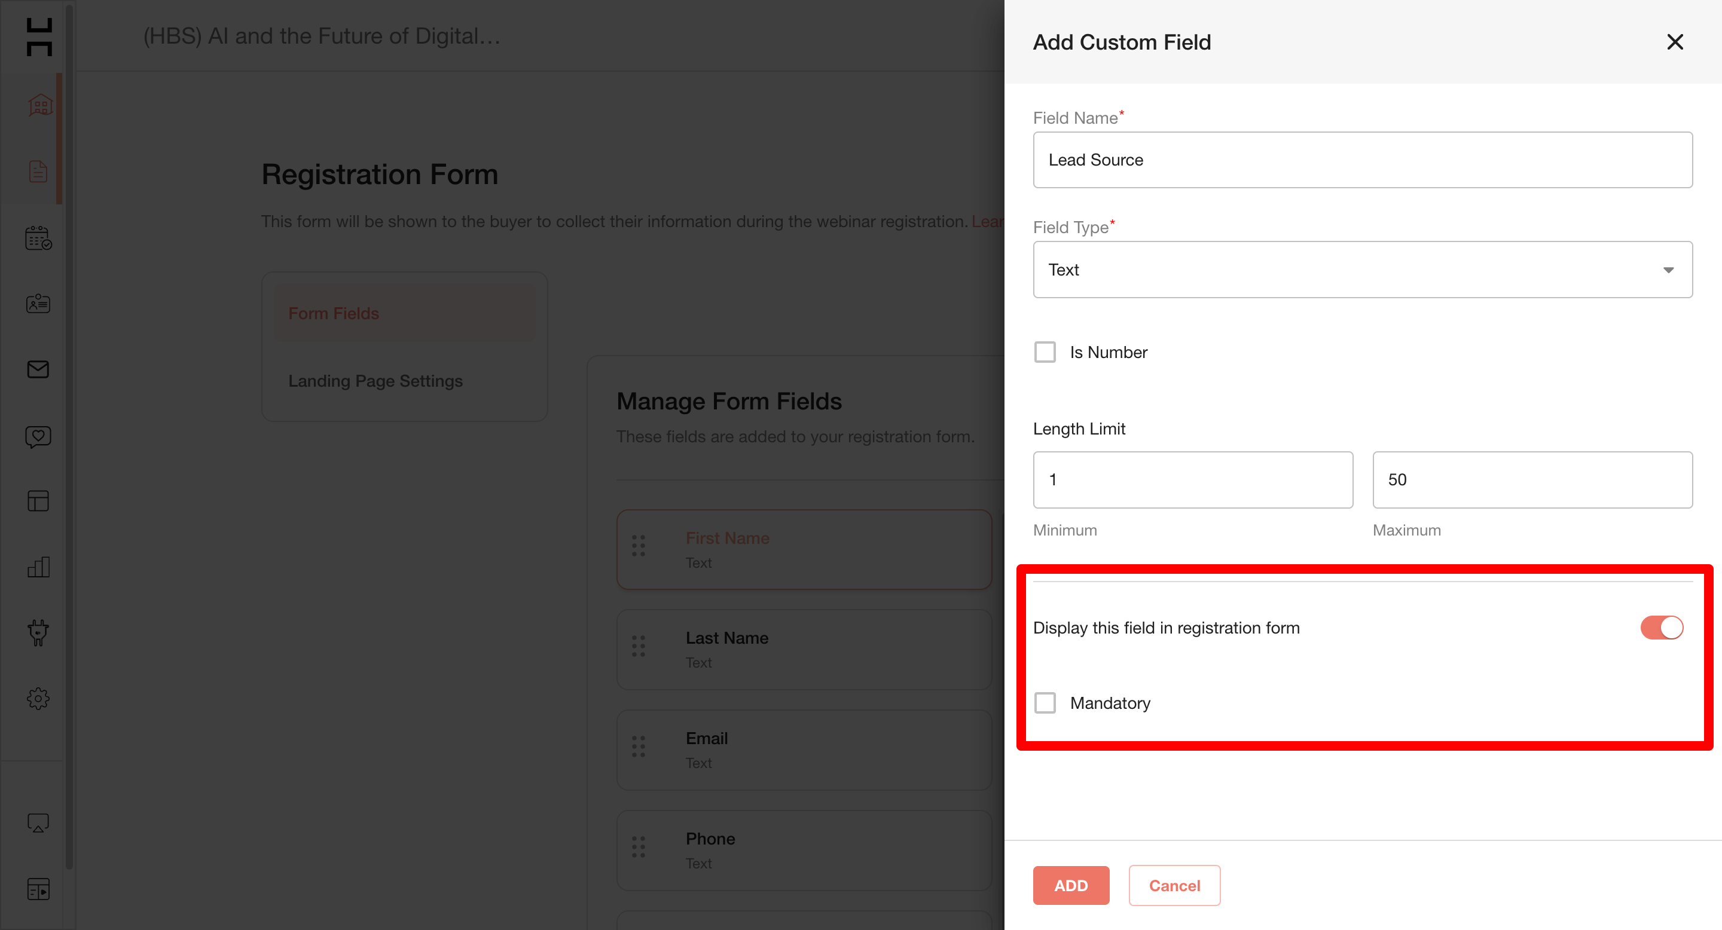
Task: Check the Mandatory checkbox
Action: [1045, 703]
